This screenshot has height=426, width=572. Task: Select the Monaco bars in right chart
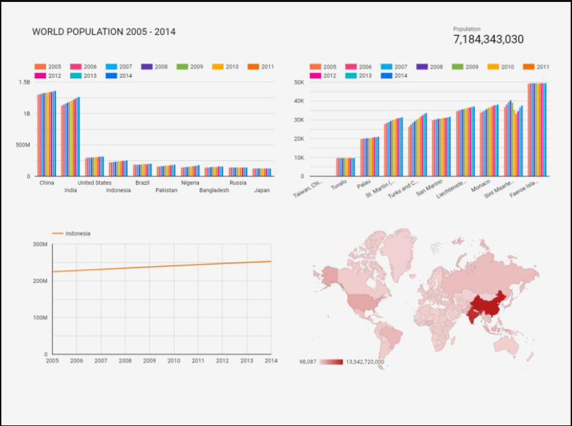tap(489, 141)
